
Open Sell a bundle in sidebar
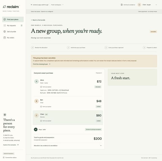tap(13, 31)
